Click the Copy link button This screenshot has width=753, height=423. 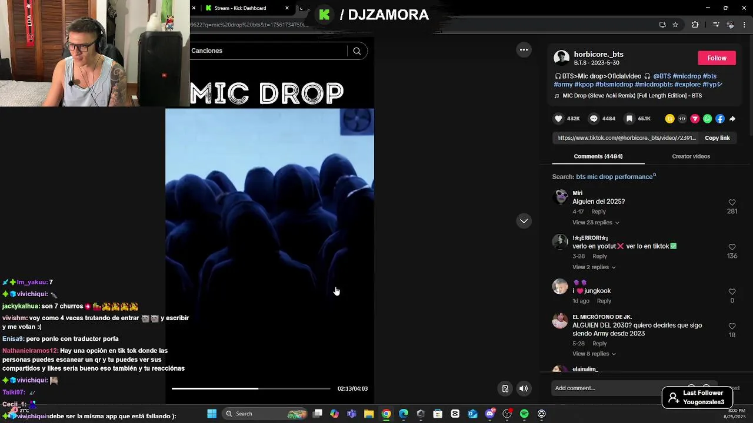click(x=717, y=138)
